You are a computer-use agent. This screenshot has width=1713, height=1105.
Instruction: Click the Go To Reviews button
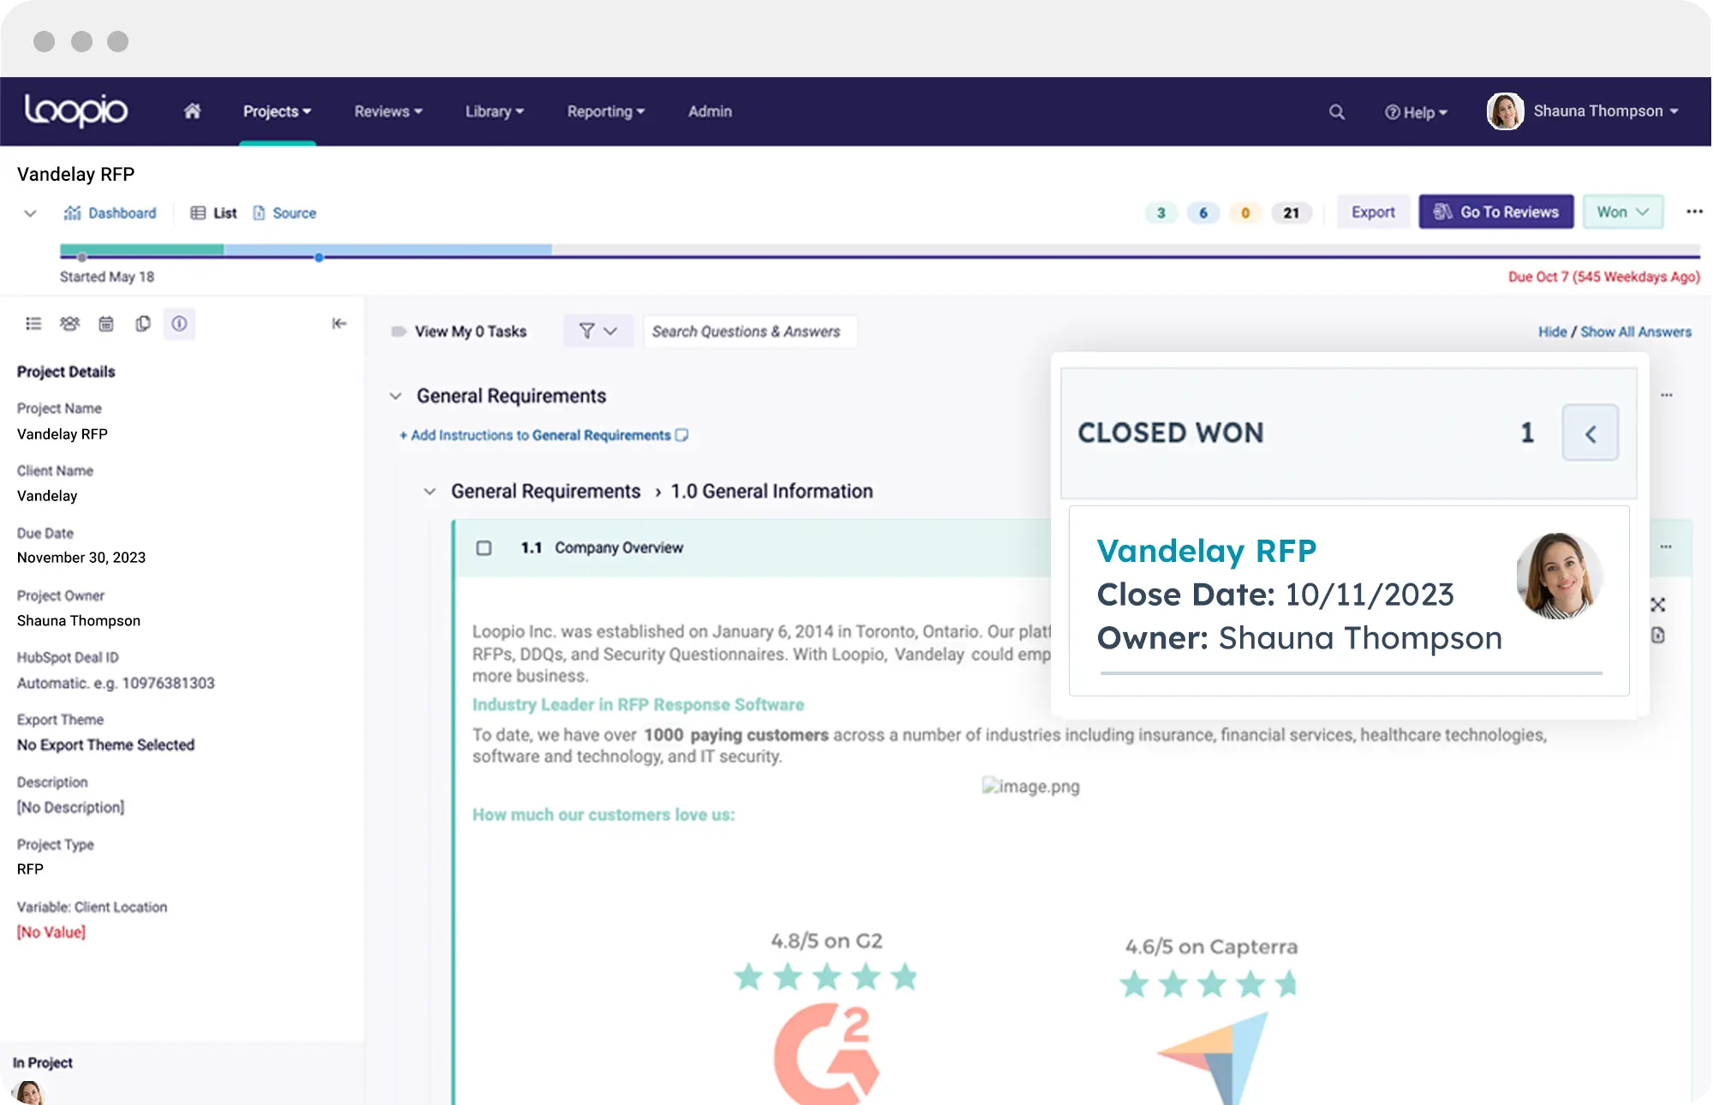pyautogui.click(x=1495, y=212)
